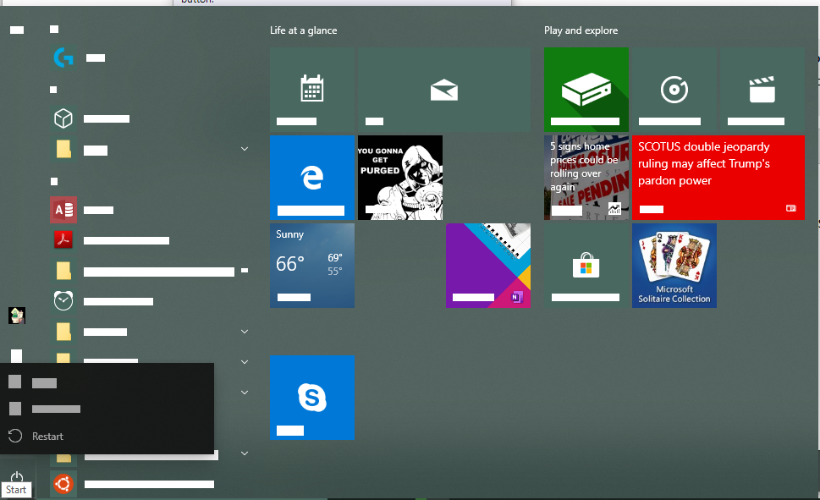This screenshot has height=500, width=820.
Task: Open the Skype tile
Action: pos(312,398)
